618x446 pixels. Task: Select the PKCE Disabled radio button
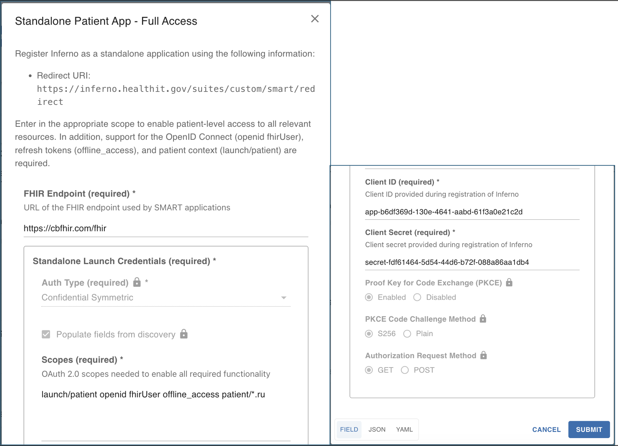click(x=417, y=297)
